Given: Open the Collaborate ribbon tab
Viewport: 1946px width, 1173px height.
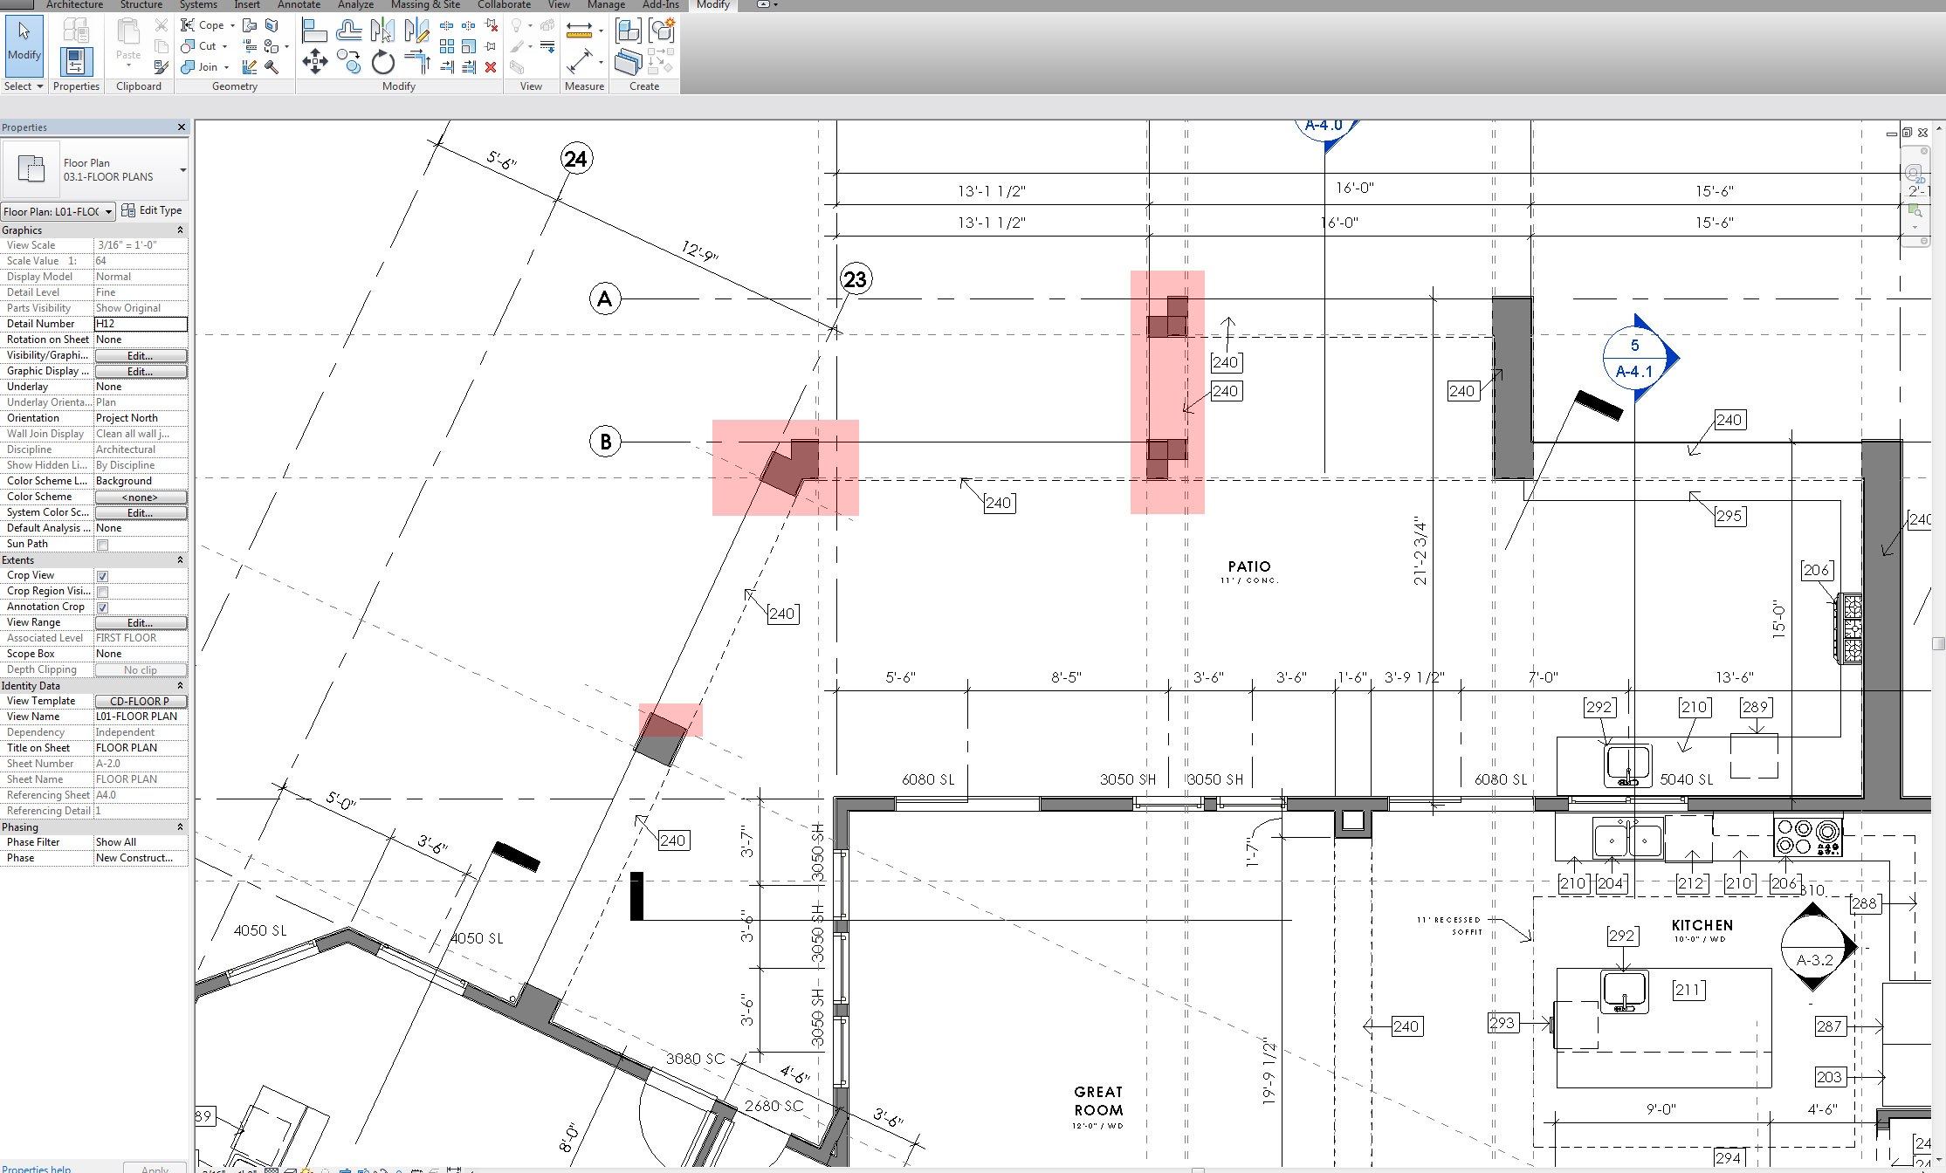Looking at the screenshot, I should coord(504,5).
